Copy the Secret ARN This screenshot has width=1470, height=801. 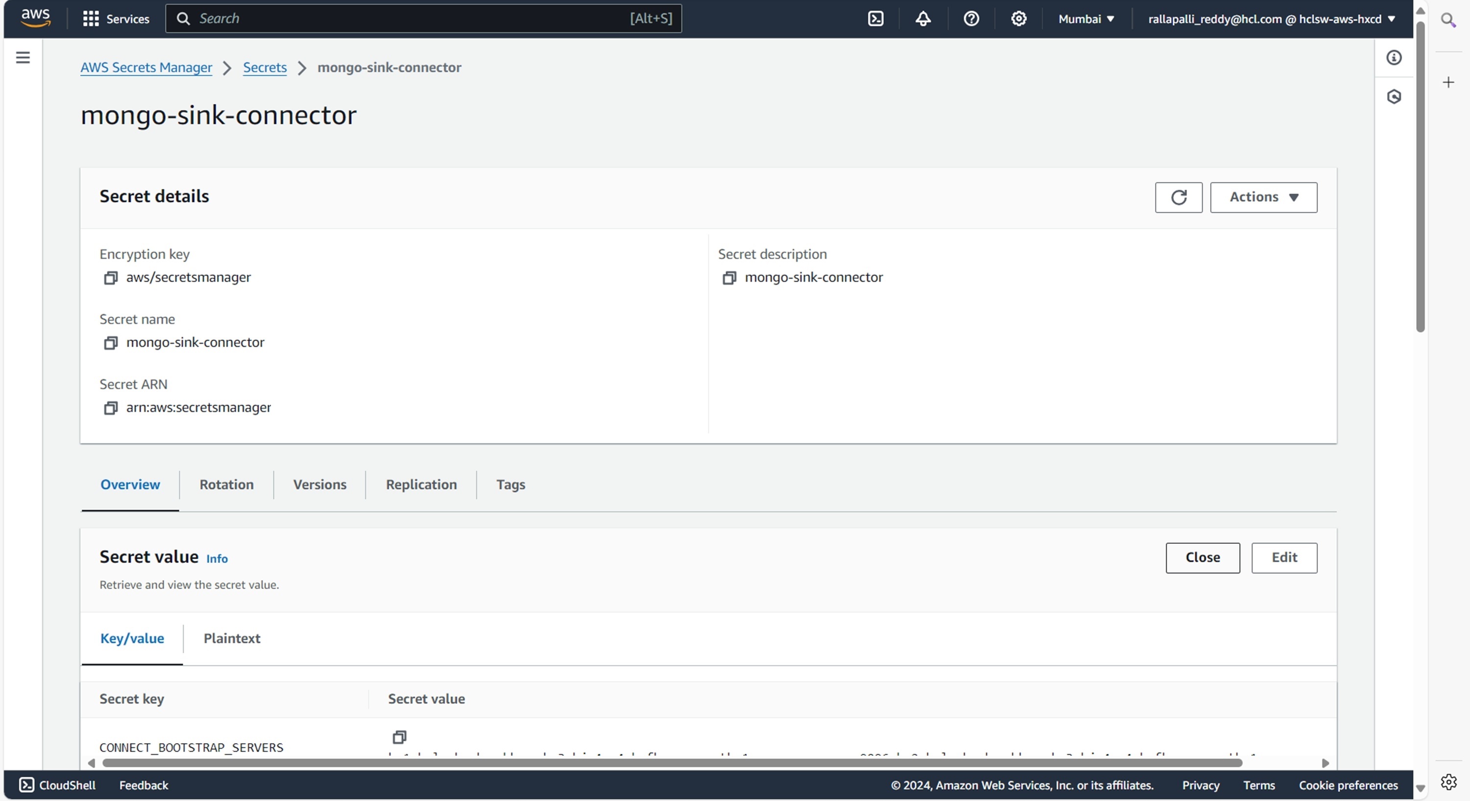(x=110, y=408)
